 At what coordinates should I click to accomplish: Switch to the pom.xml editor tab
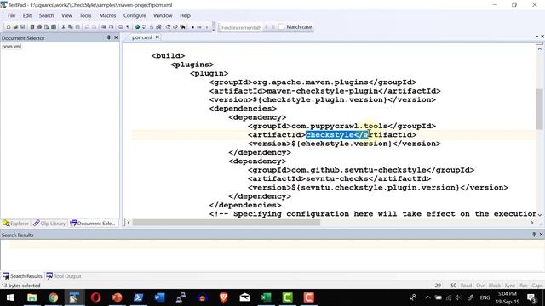click(x=142, y=37)
